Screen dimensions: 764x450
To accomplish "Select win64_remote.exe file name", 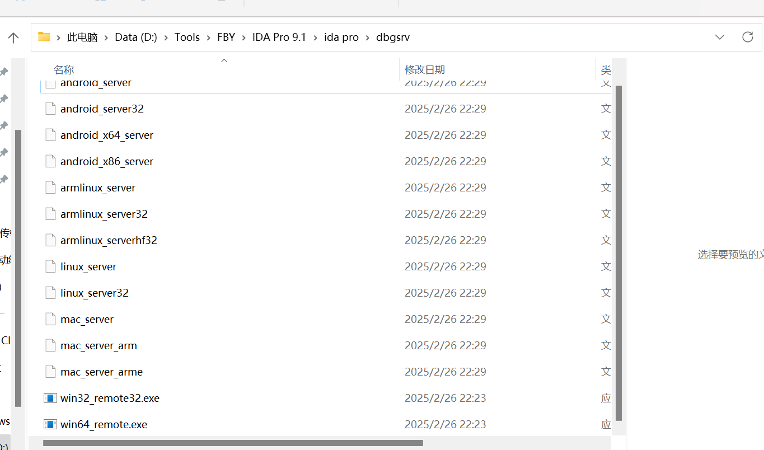I will pos(104,424).
